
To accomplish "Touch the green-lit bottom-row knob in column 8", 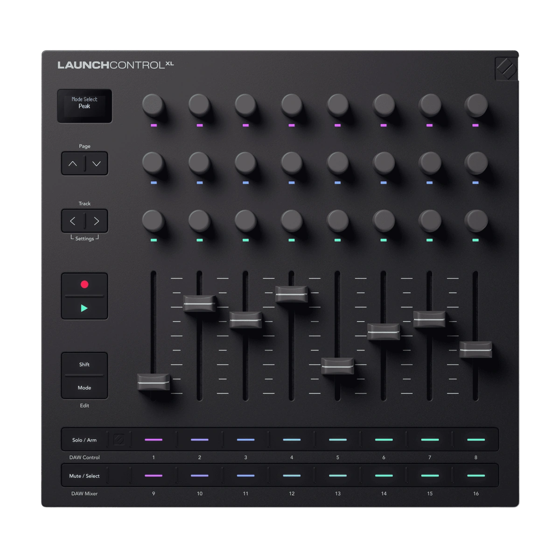I will point(476,220).
